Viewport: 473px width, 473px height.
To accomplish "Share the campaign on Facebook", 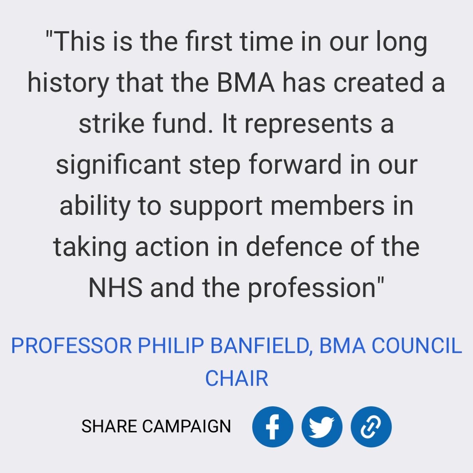I will [272, 427].
